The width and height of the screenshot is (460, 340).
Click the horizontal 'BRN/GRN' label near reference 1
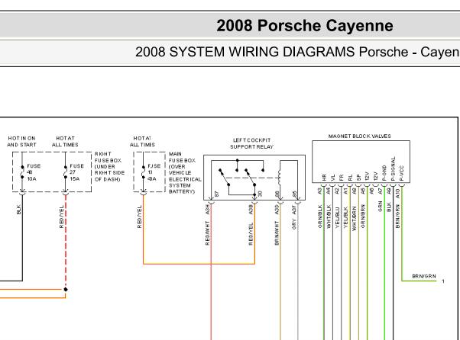(x=424, y=276)
